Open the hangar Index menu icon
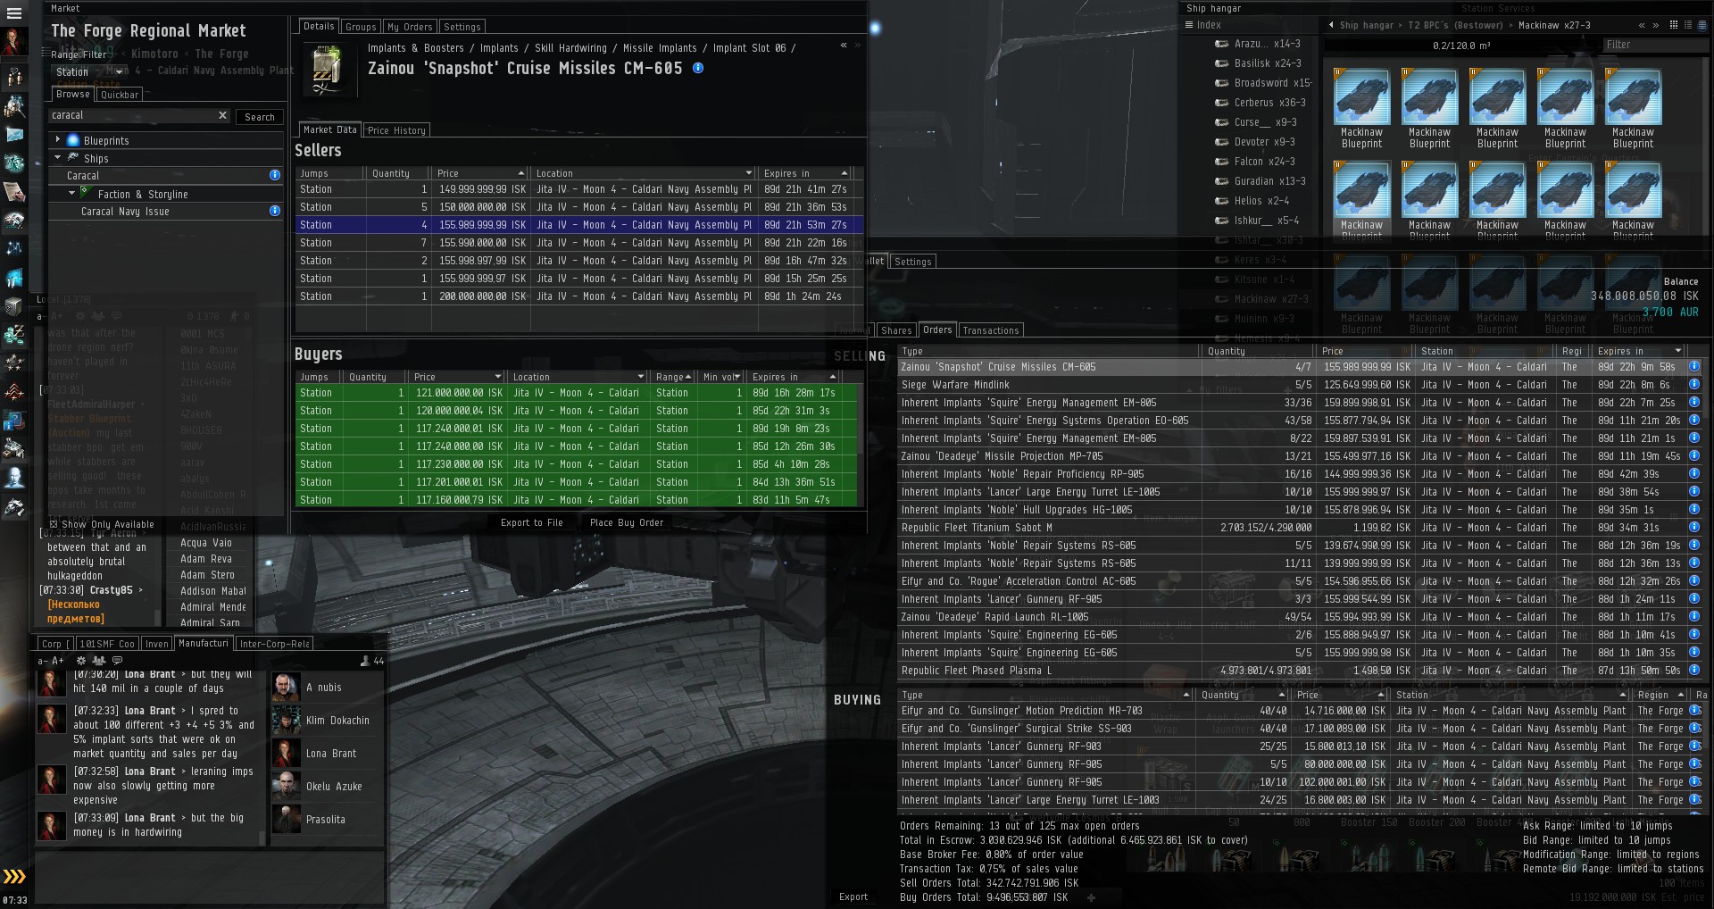 point(1189,25)
